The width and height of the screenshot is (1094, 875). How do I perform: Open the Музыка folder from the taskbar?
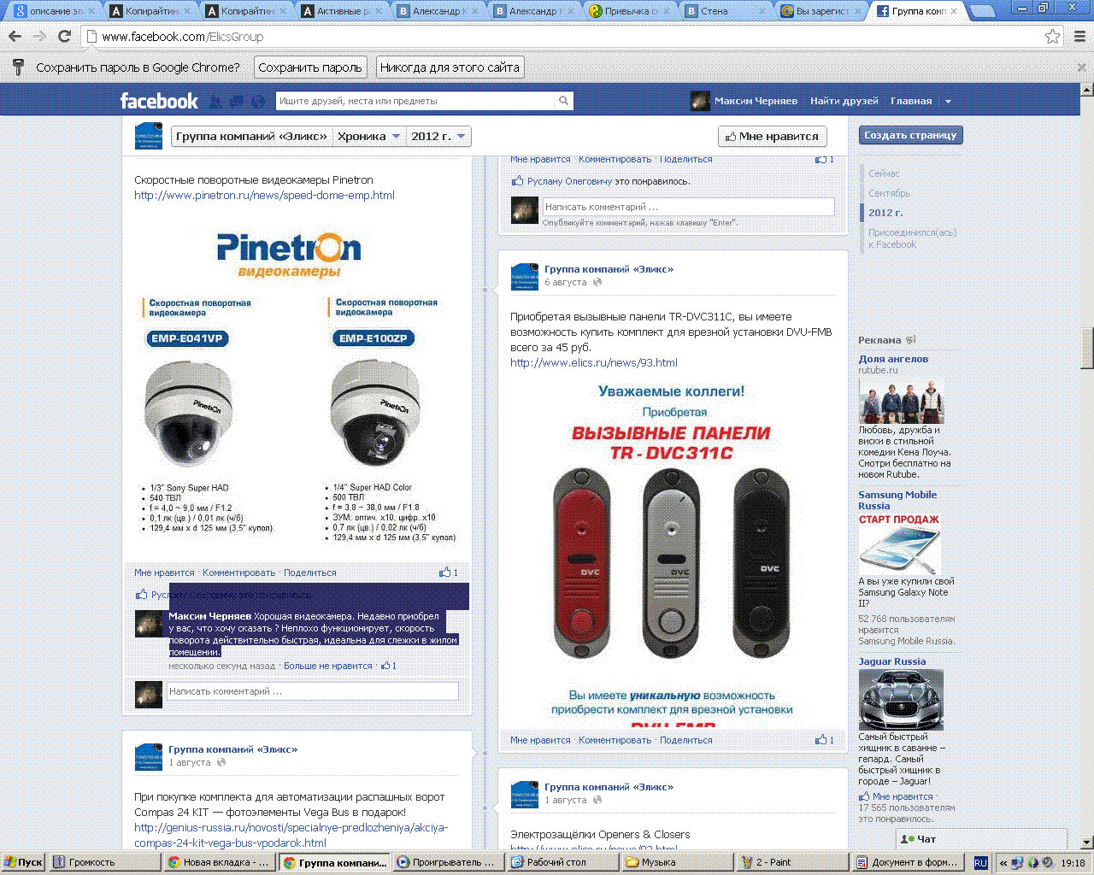click(x=679, y=862)
